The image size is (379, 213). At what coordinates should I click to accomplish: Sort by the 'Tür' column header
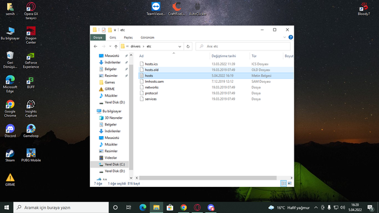254,56
